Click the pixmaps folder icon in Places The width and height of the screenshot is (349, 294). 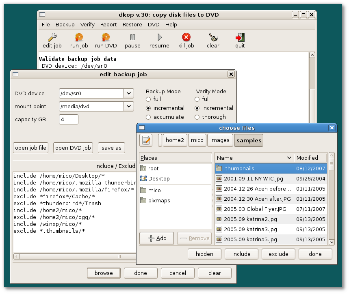pos(143,200)
